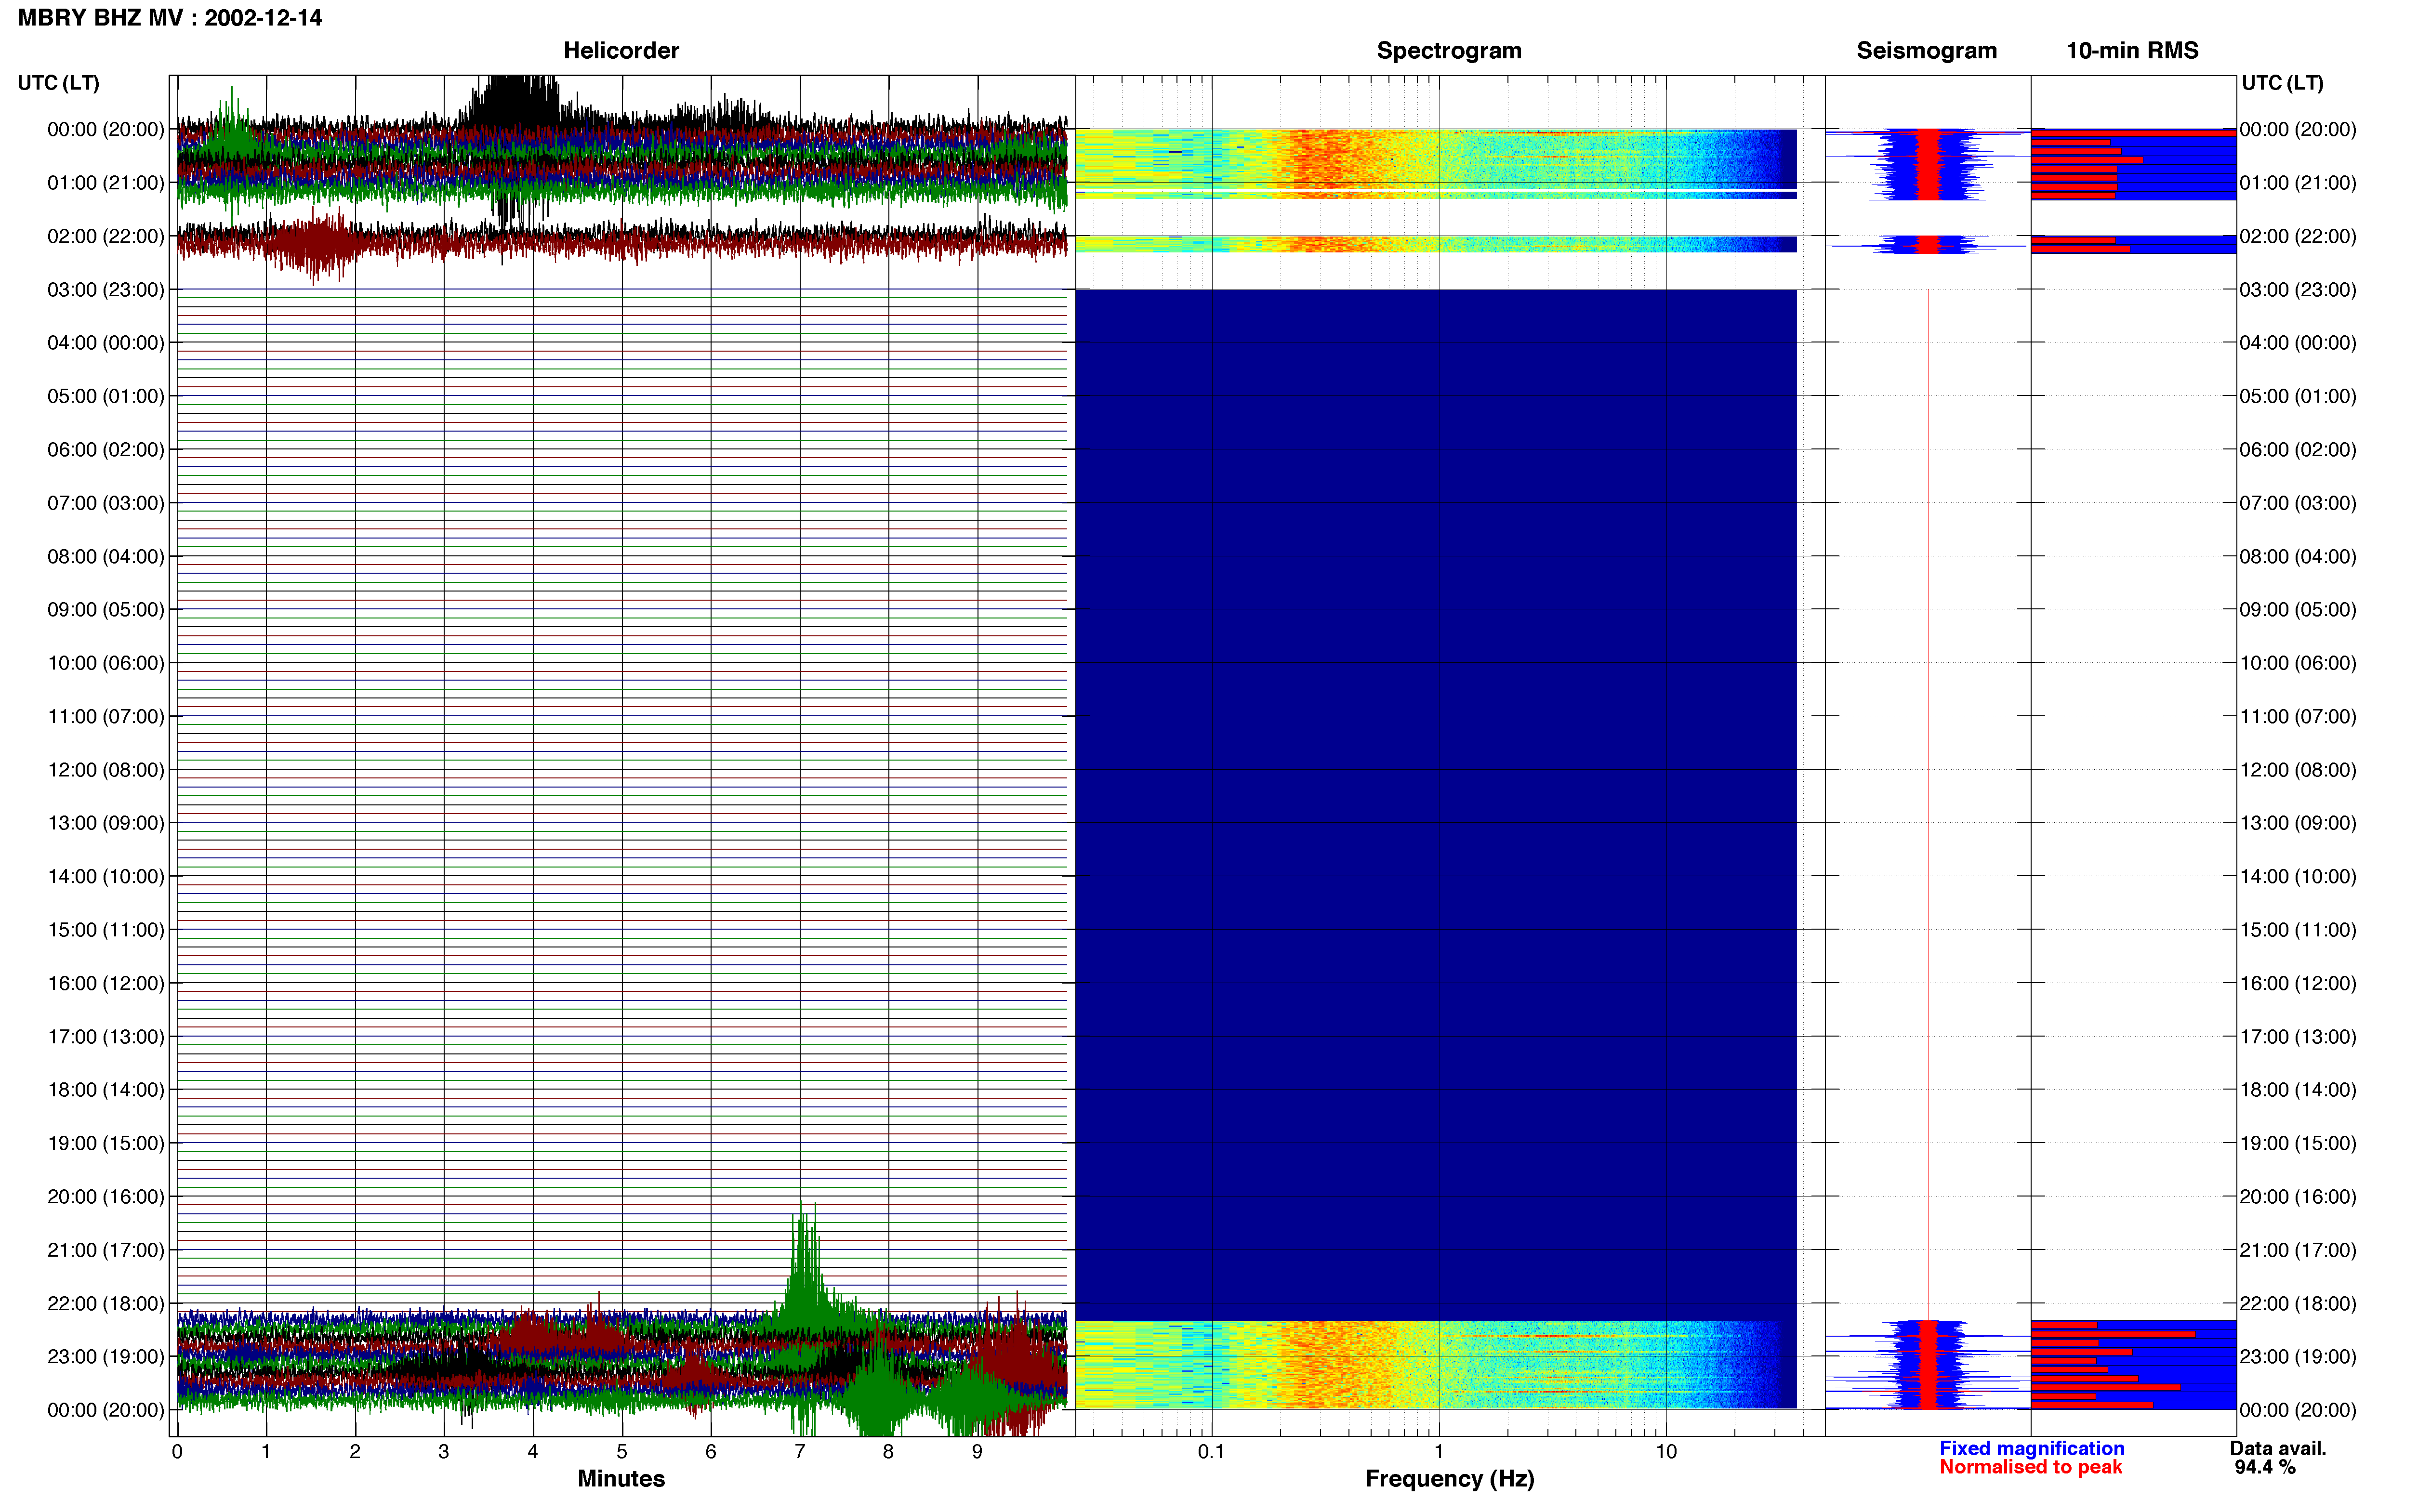Viewport: 2418px width, 1512px height.
Task: Click the 'Normalised to peak' legend text
Action: (x=2030, y=1467)
